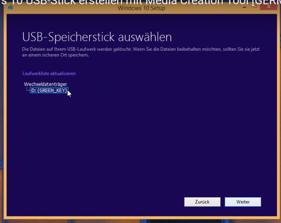Refresh drives via Laufwerkliste aktualisieren link
This screenshot has height=223, width=281.
49,73
